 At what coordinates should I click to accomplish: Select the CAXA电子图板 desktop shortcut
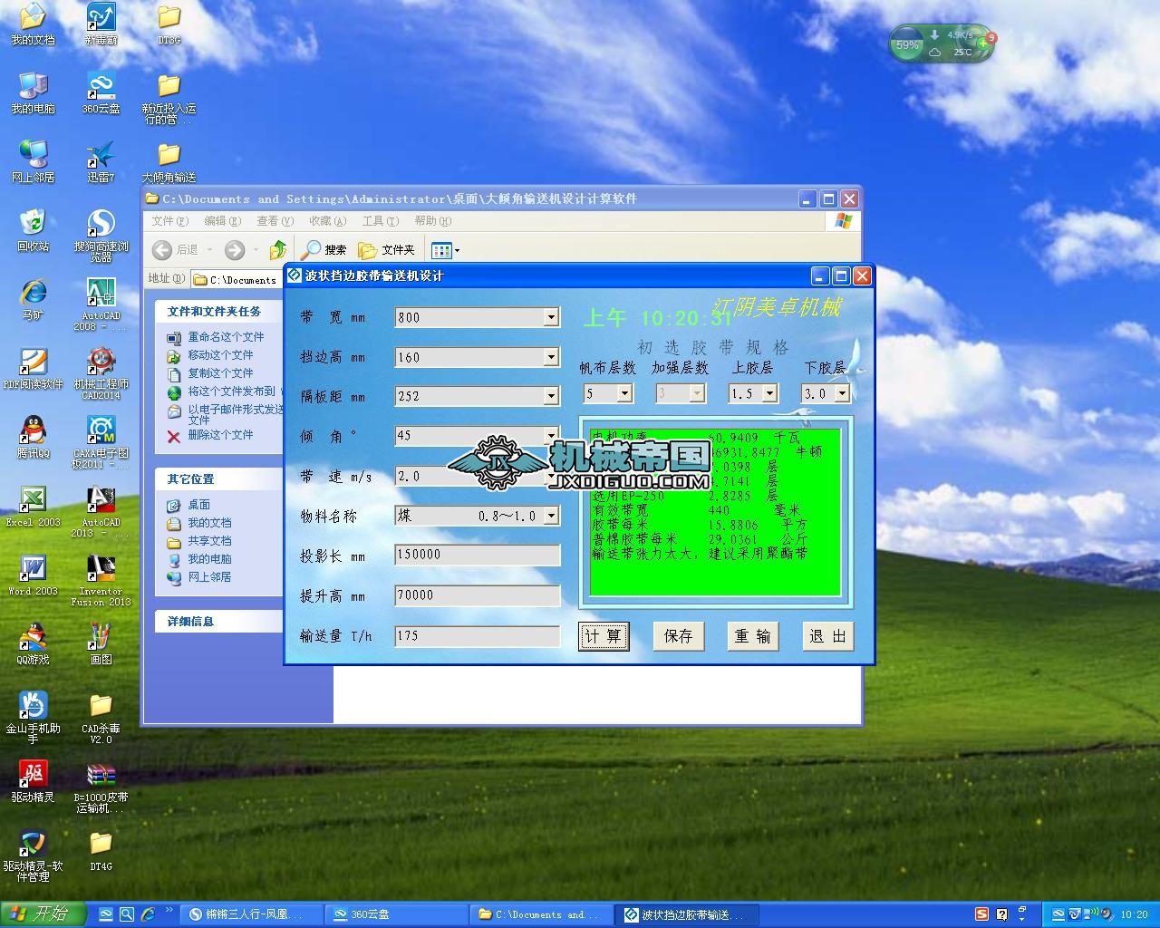[101, 442]
